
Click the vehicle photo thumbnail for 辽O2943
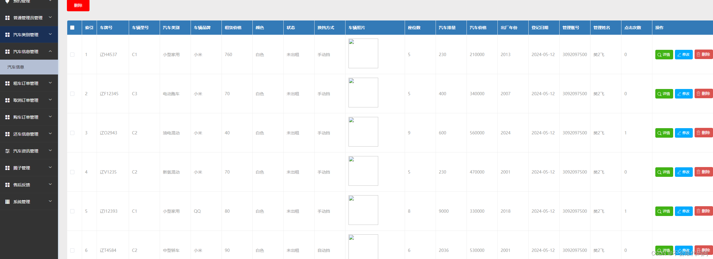click(363, 132)
